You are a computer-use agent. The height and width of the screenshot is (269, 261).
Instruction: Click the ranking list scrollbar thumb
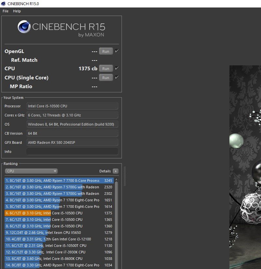click(x=116, y=225)
